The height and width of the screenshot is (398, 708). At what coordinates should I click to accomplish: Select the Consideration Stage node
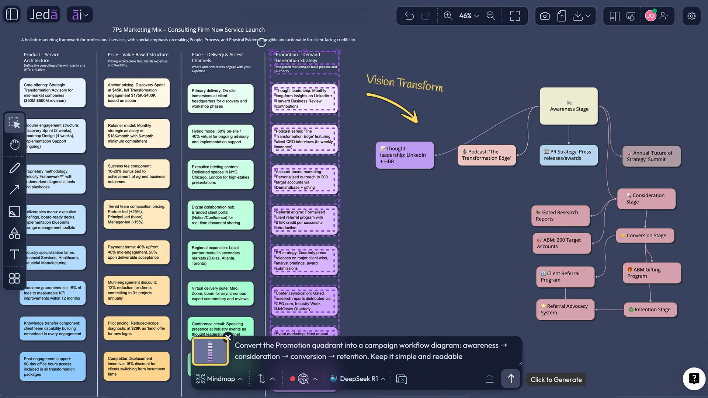(646, 199)
